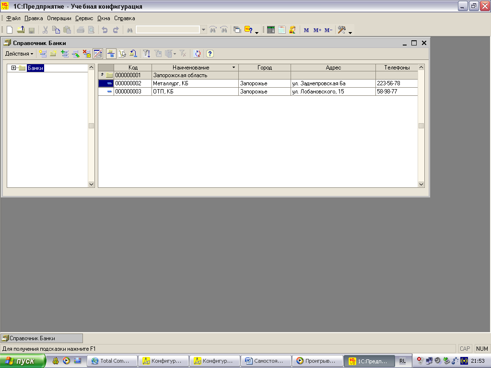The width and height of the screenshot is (491, 368).
Task: Click Go up one level icon
Action: tap(133, 54)
